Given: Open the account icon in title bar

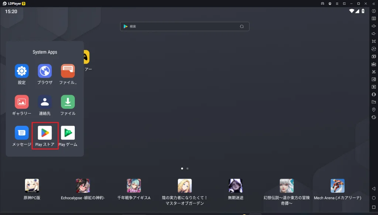Looking at the screenshot, I should pos(330,4).
